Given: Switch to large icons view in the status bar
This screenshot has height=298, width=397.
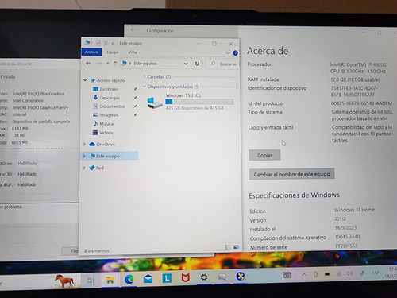Looking at the screenshot, I should tap(236, 247).
